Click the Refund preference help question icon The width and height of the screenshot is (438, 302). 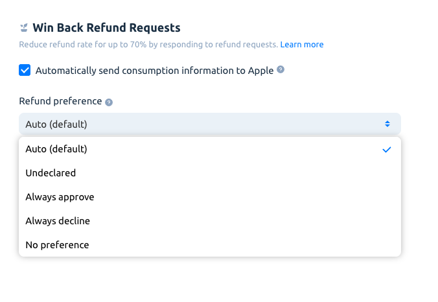(109, 102)
